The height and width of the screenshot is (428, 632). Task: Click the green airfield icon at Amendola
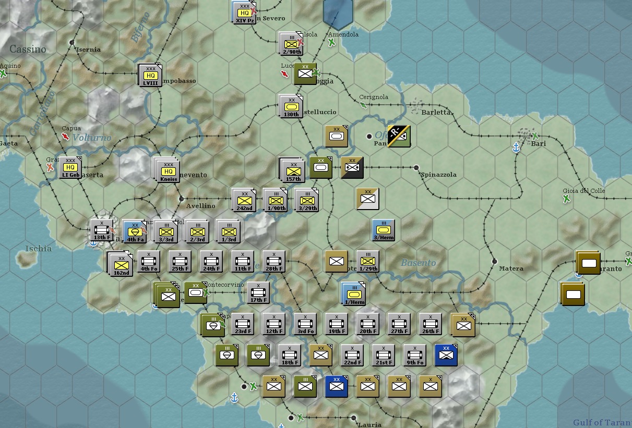pos(331,42)
